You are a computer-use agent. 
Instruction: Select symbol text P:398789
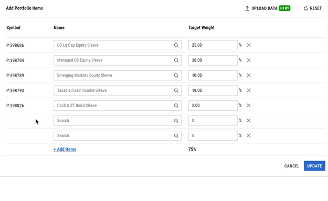[x=15, y=76]
